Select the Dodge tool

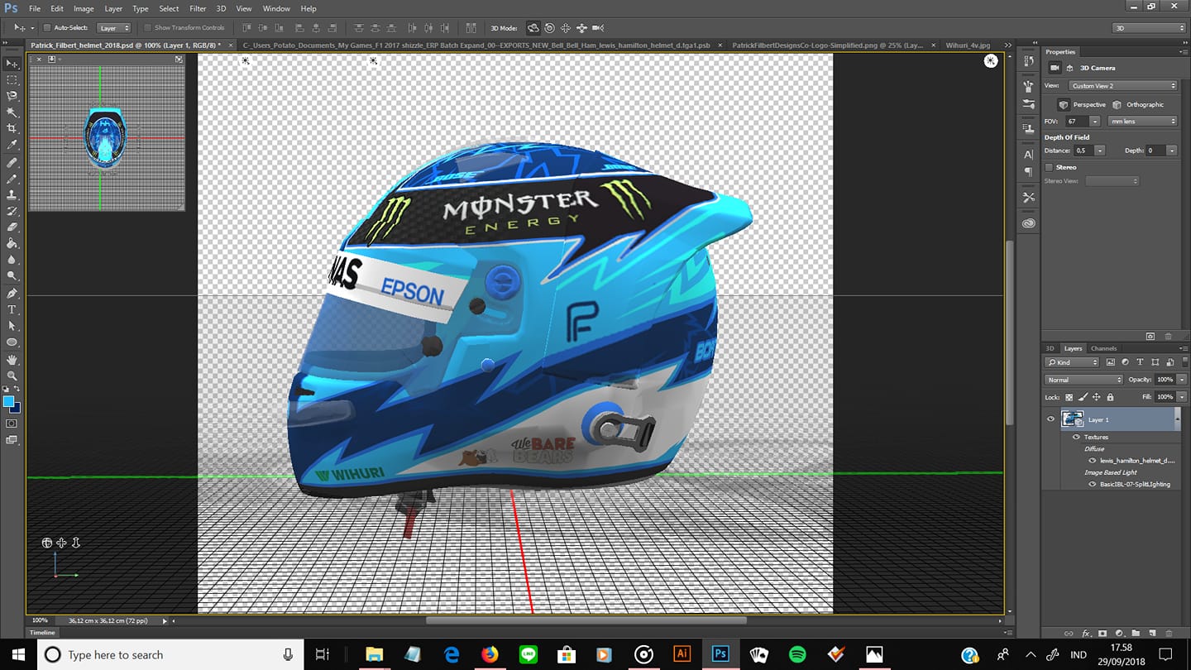[x=12, y=276]
